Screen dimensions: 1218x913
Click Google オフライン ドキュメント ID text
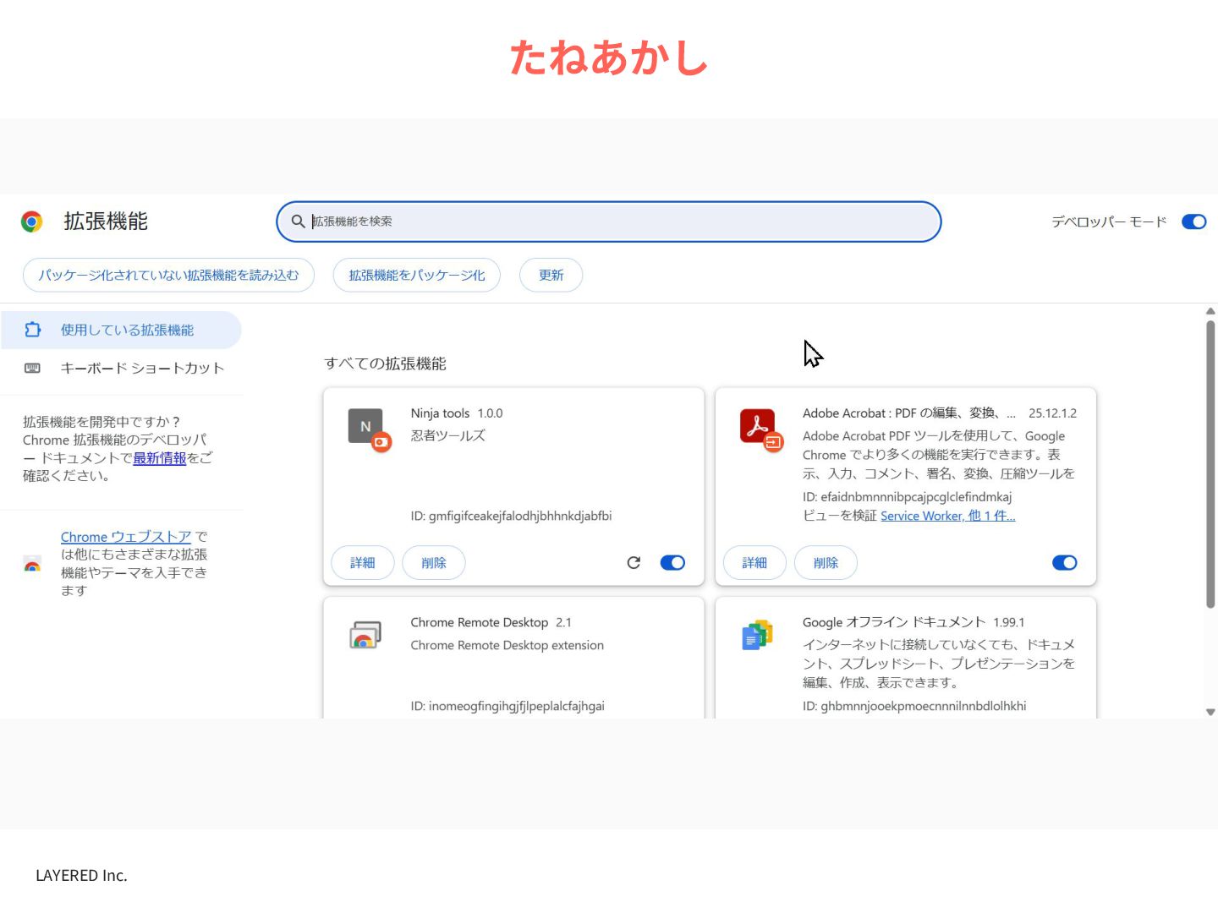pyautogui.click(x=914, y=706)
